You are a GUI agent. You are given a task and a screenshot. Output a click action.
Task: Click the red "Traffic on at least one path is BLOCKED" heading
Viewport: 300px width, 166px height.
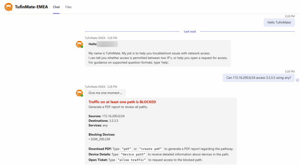(x=122, y=102)
